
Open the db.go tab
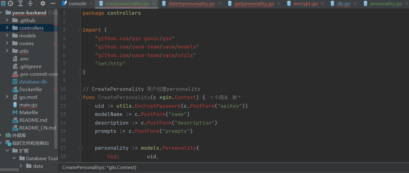[x=344, y=4]
